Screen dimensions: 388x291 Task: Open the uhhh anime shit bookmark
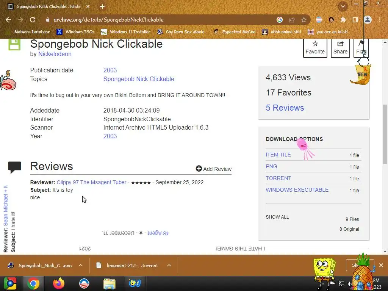[x=282, y=32]
